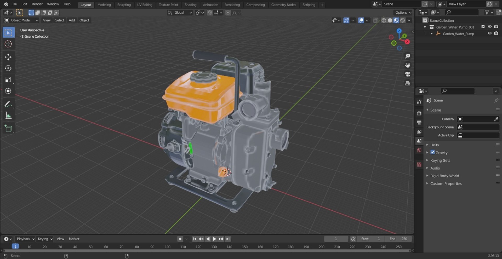Jump to the last frame
The height and width of the screenshot is (259, 502).
pyautogui.click(x=228, y=239)
